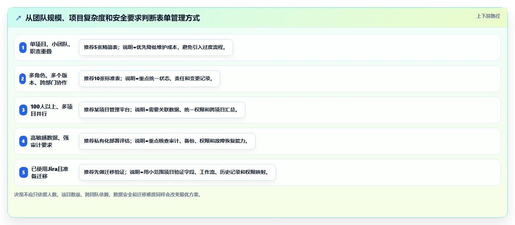Click the number 3 step badge
515x225 pixels.
point(23,110)
